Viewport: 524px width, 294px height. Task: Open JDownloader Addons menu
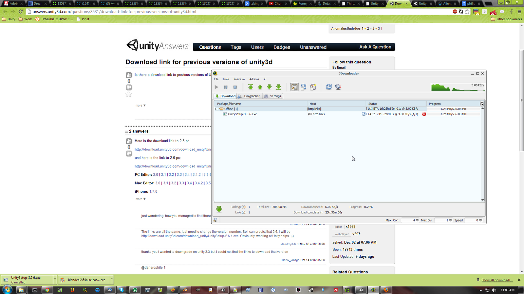pyautogui.click(x=254, y=79)
